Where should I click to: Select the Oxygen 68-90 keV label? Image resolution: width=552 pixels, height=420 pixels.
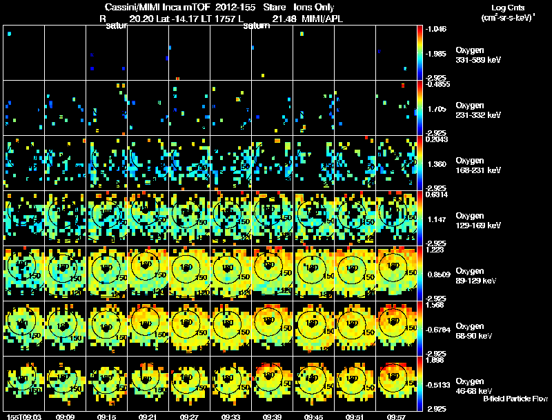tap(474, 331)
